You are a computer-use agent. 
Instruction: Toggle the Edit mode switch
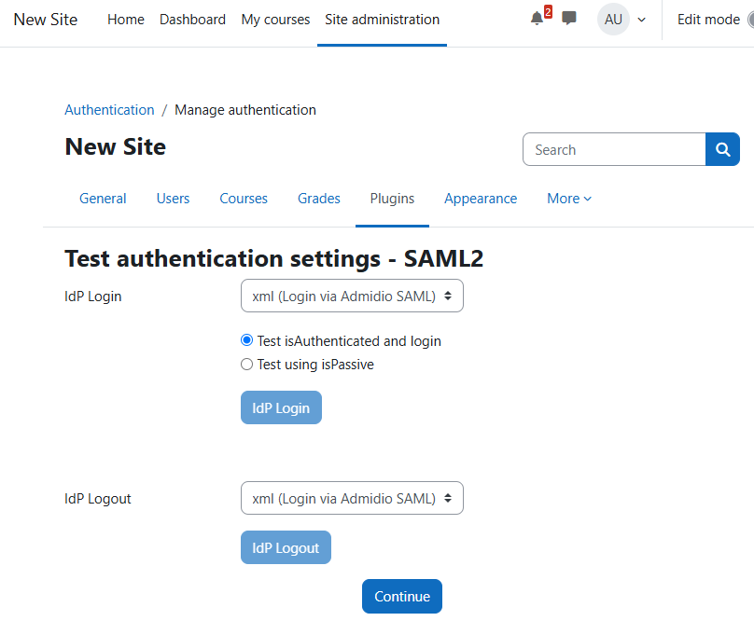pyautogui.click(x=748, y=20)
